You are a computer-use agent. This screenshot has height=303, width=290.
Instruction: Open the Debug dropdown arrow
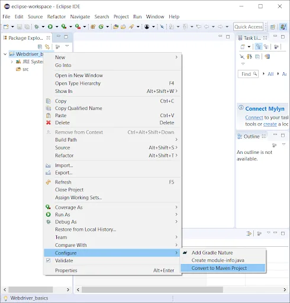[x=43, y=27]
